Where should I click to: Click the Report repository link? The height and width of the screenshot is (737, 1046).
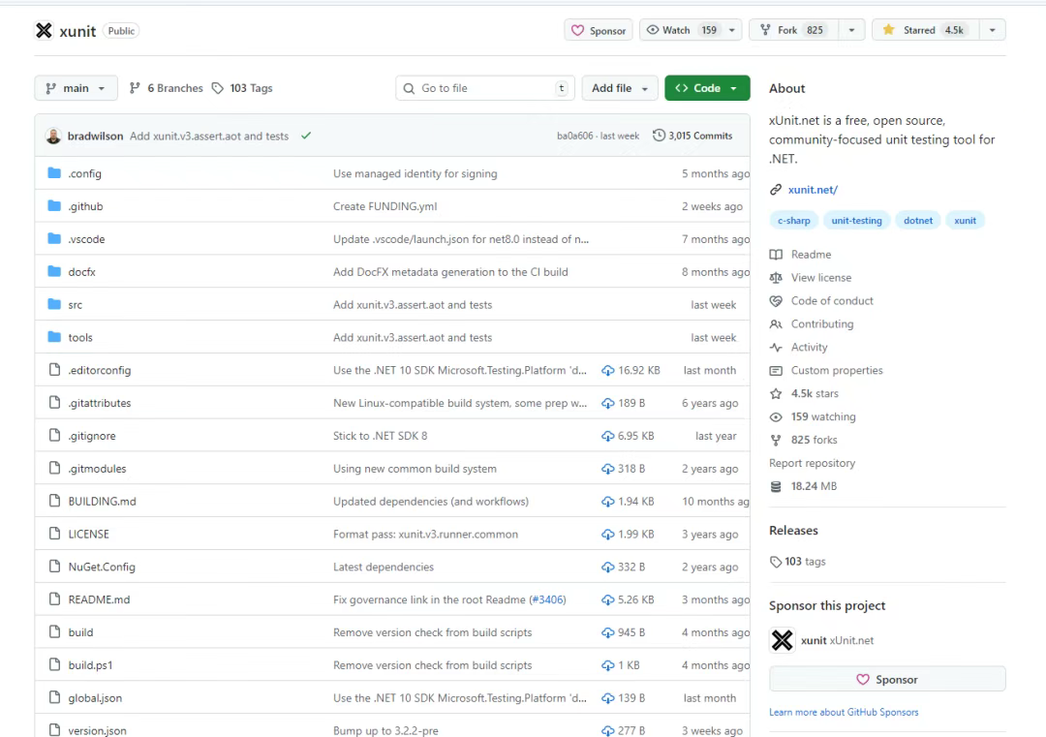click(812, 463)
